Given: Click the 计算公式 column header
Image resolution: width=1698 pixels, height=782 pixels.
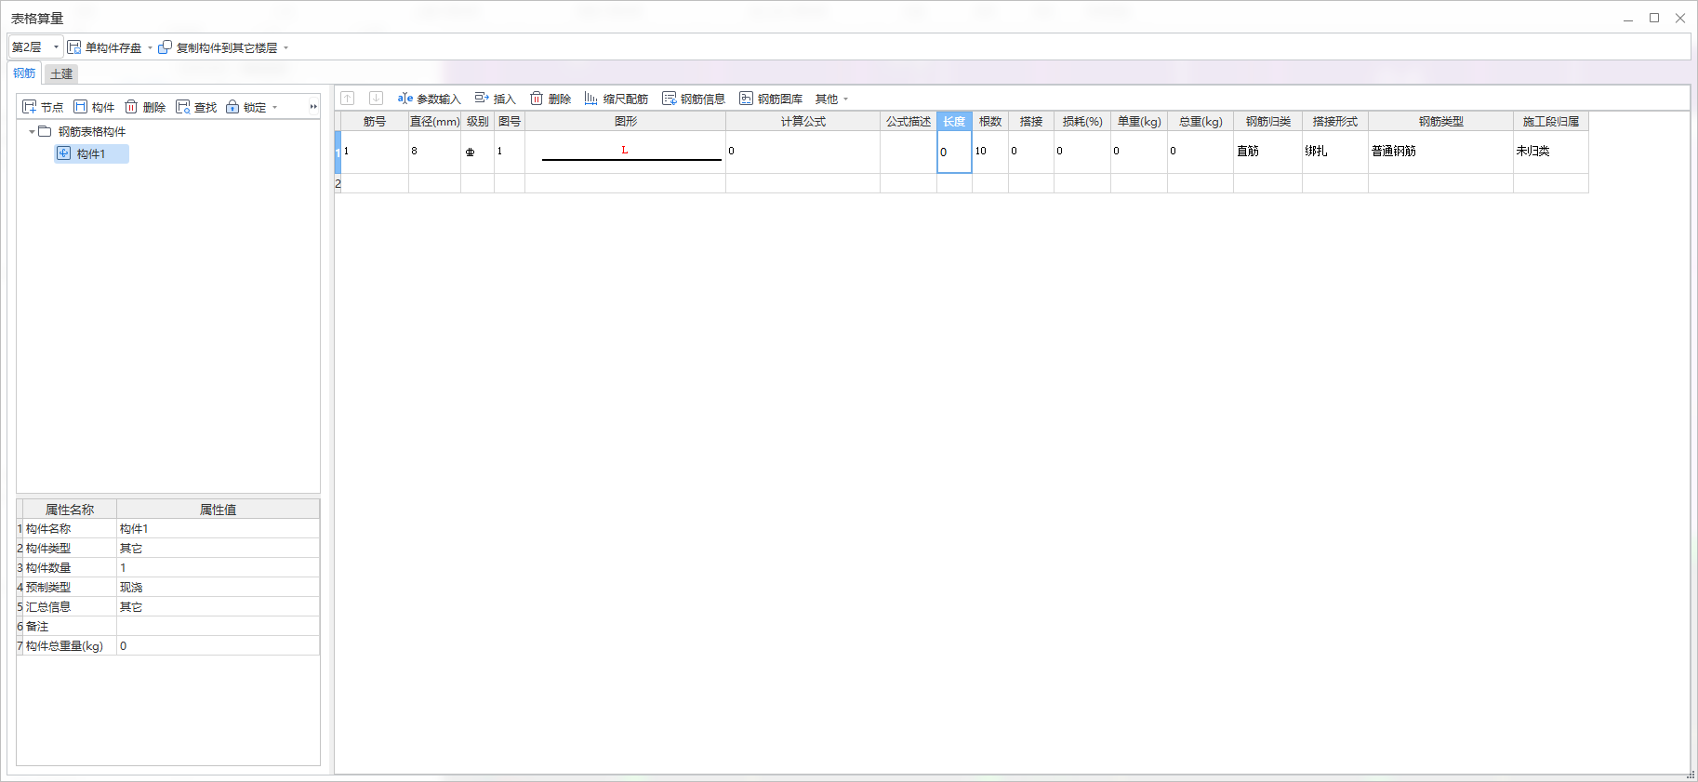Looking at the screenshot, I should click(x=803, y=122).
